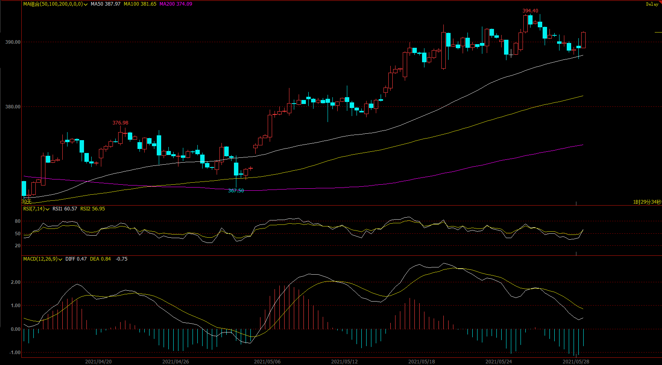The image size is (662, 365).
Task: Click the 380.00 price axis label
Action: (x=13, y=107)
